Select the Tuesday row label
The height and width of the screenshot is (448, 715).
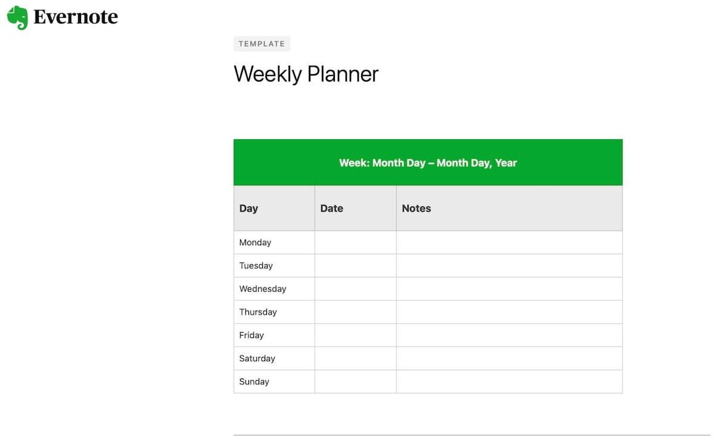pos(256,265)
